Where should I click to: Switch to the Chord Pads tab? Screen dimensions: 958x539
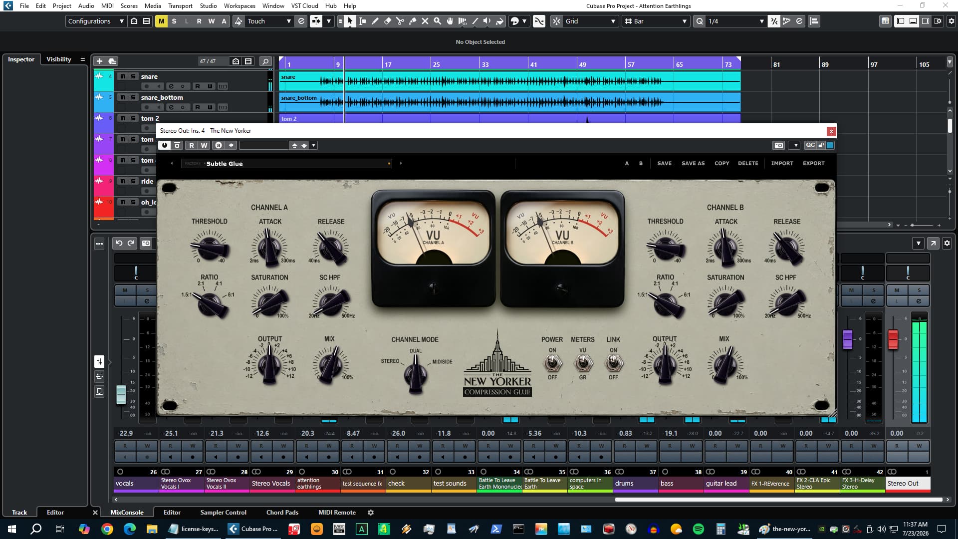point(282,512)
